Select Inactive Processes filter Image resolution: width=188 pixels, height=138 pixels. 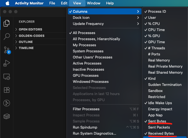click(105, 70)
